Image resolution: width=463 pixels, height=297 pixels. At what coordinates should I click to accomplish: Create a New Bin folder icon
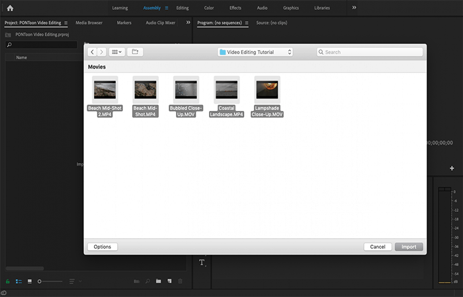pyautogui.click(x=159, y=281)
